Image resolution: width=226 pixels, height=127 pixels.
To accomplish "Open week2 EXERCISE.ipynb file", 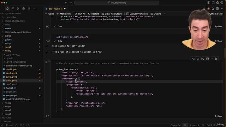I will pyautogui.click(x=18, y=99).
